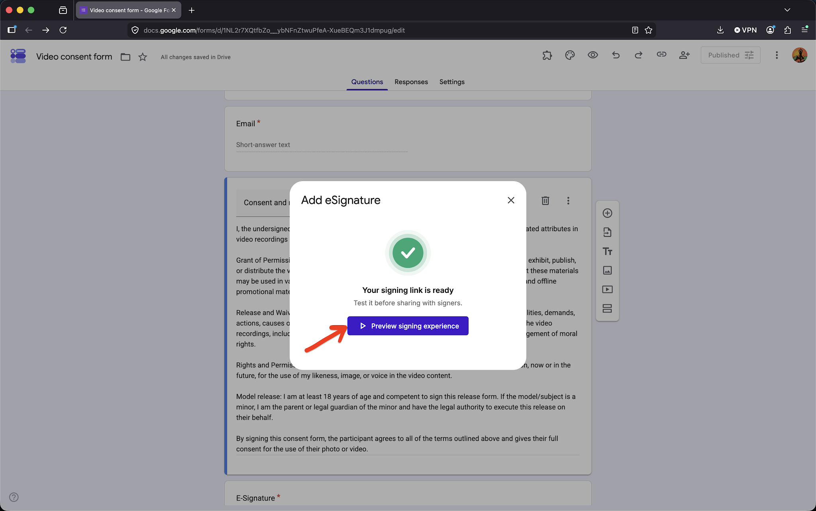Go back in browser history
The width and height of the screenshot is (816, 511).
29,30
